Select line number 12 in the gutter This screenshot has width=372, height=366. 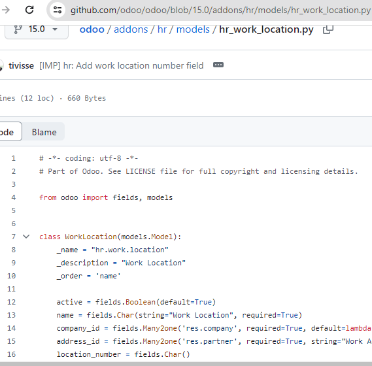coord(11,302)
